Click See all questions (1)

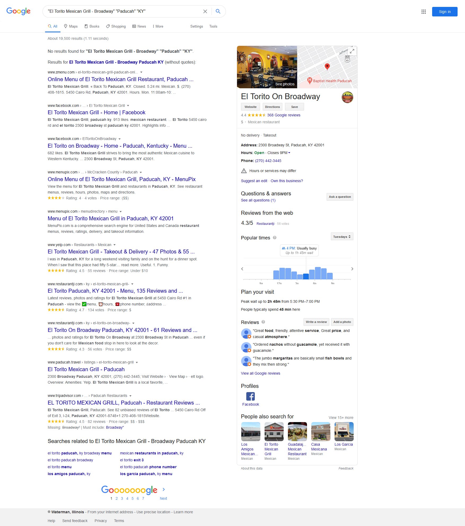tap(258, 200)
